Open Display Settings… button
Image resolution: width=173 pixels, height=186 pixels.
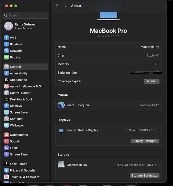(145, 141)
